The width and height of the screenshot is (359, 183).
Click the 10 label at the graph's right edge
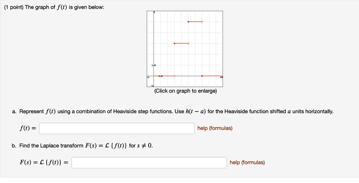[221, 78]
